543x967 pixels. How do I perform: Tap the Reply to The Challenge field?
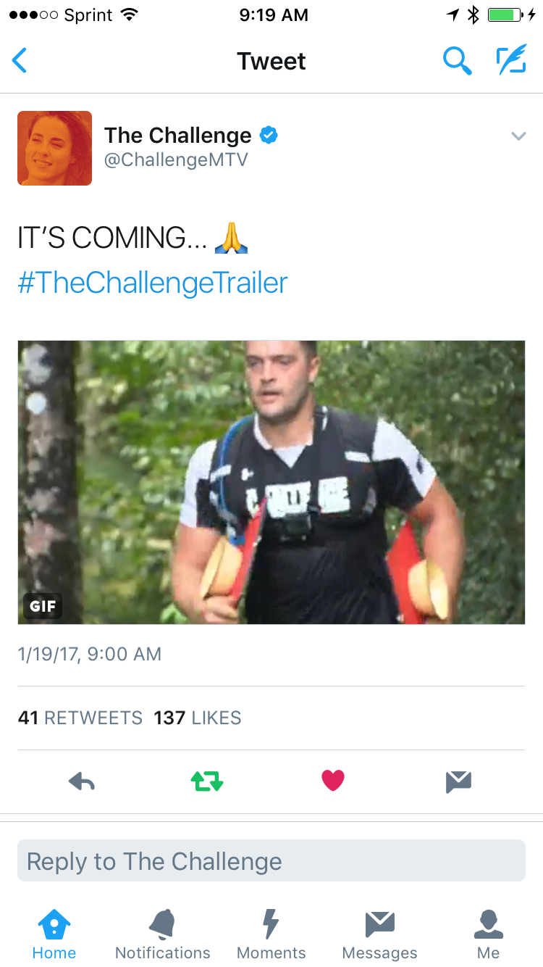(x=271, y=860)
